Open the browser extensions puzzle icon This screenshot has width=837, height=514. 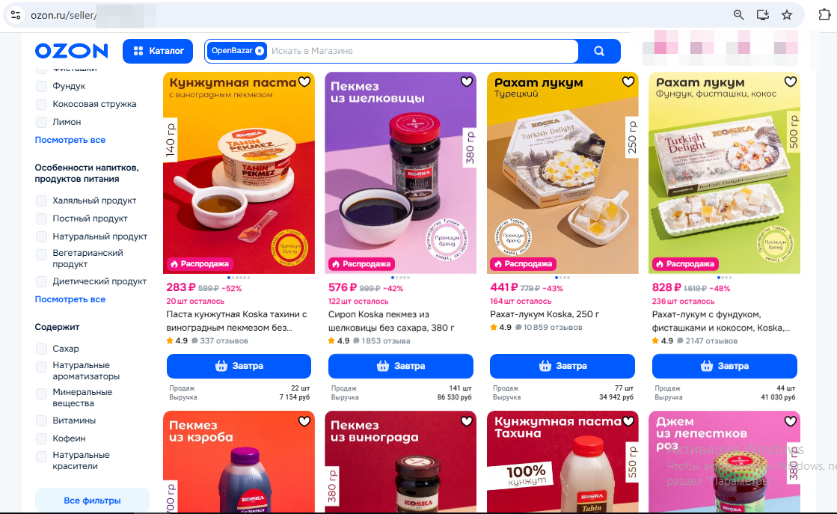[x=824, y=15]
